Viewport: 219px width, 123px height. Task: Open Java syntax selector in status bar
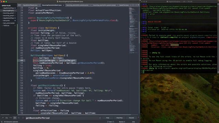pyautogui.click(x=133, y=122)
